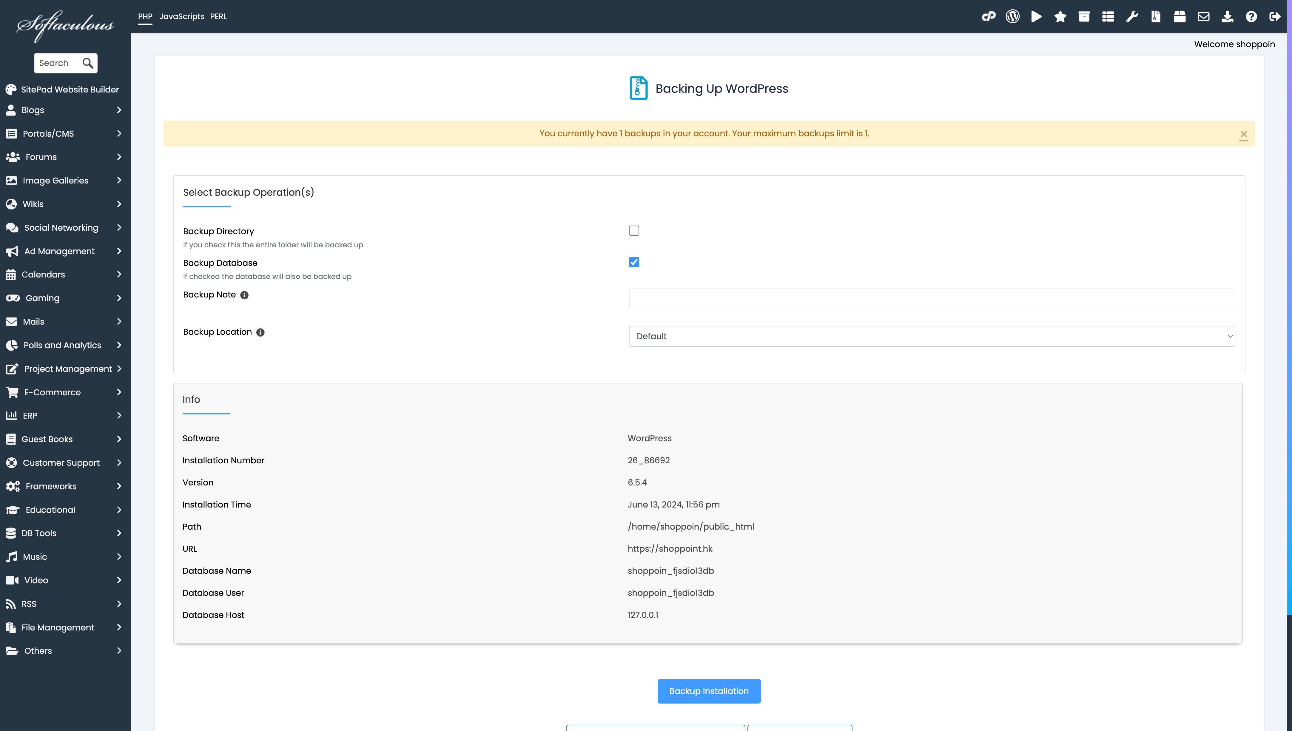Open the File Management category label
1292x731 pixels.
(58, 627)
